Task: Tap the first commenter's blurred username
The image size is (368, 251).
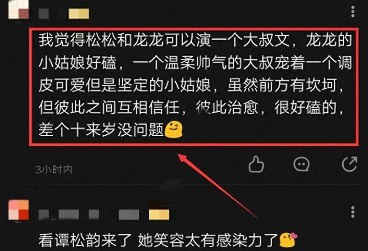Action: (44, 13)
